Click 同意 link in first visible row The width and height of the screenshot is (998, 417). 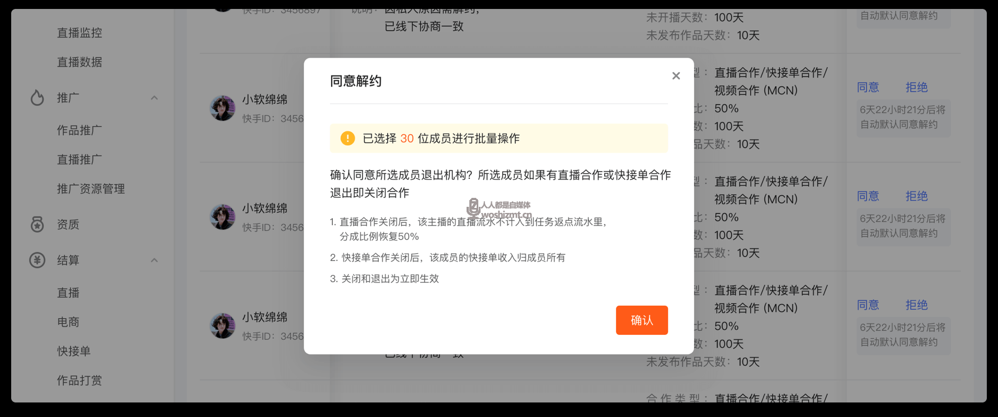click(x=868, y=87)
